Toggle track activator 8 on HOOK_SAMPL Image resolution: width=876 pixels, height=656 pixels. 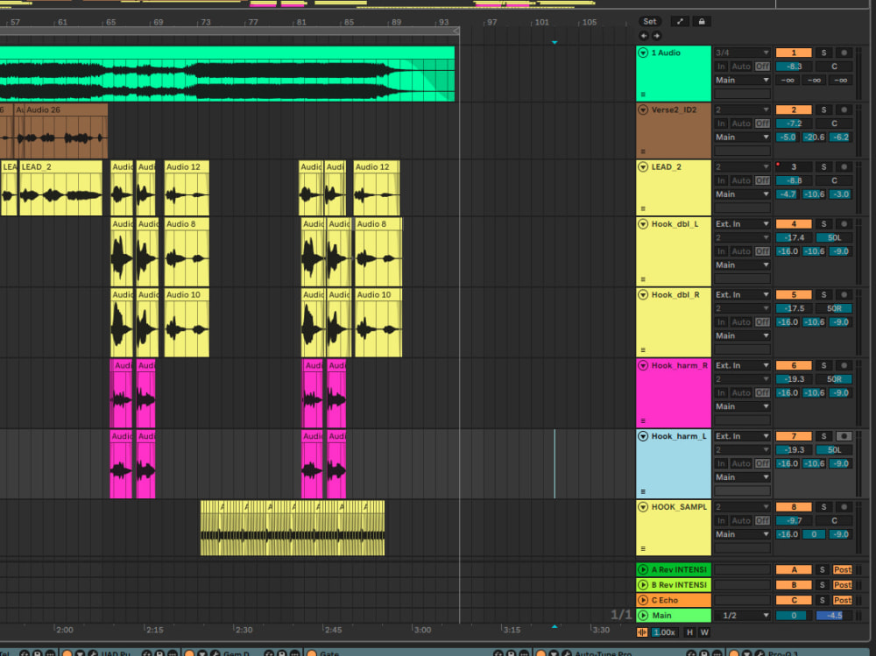coord(794,507)
